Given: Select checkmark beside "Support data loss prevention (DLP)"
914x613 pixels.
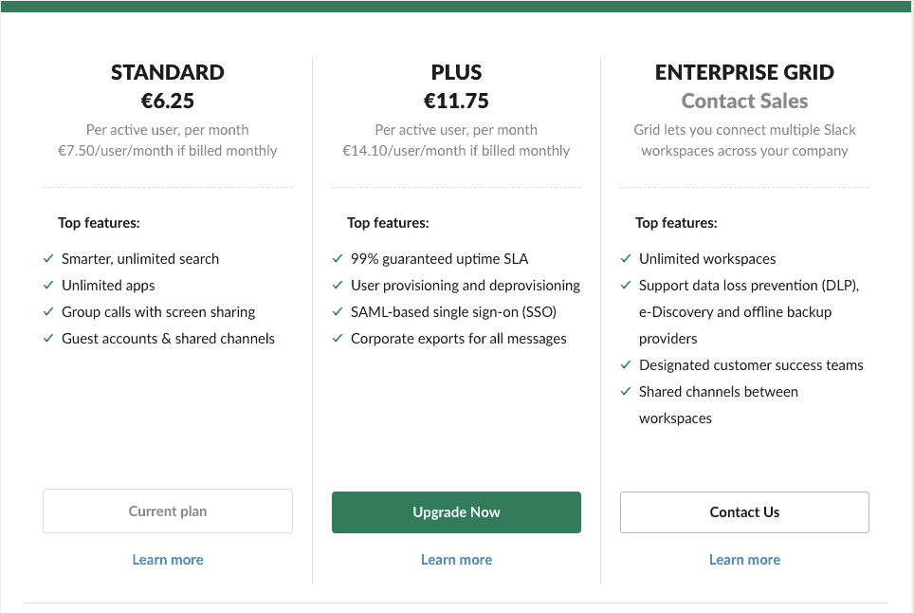Looking at the screenshot, I should tap(625, 285).
